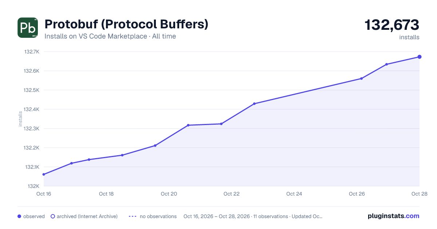Click the 132.4K y-axis label

point(32,109)
